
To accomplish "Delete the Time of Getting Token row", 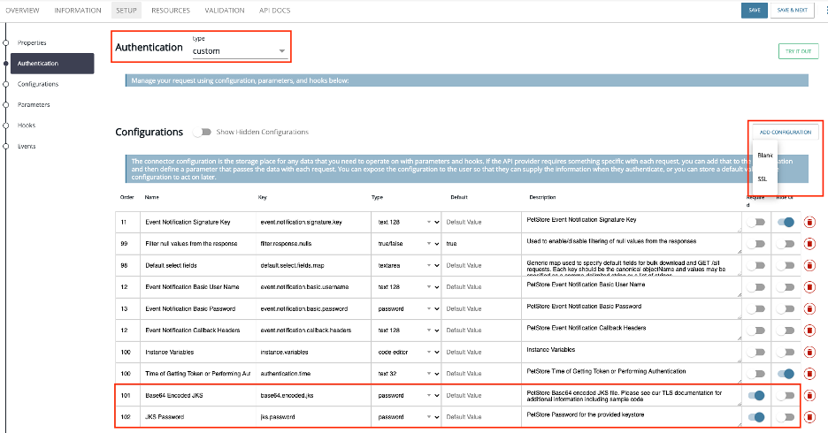I will click(x=809, y=374).
